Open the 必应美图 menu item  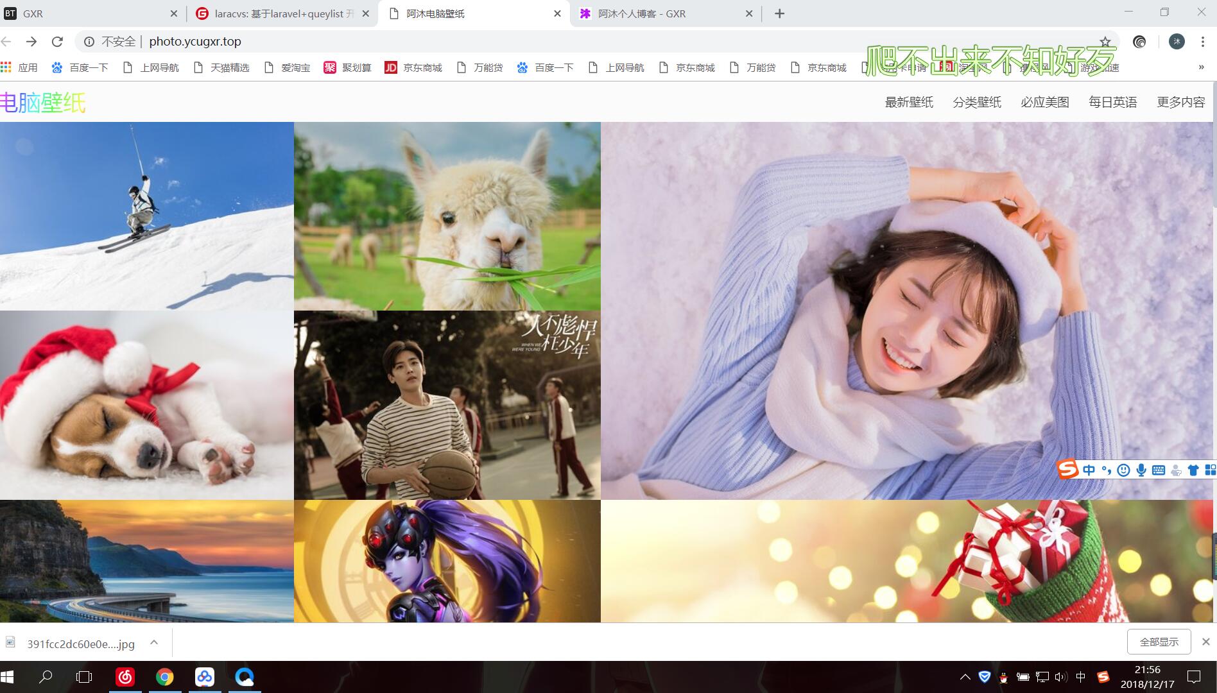1045,102
